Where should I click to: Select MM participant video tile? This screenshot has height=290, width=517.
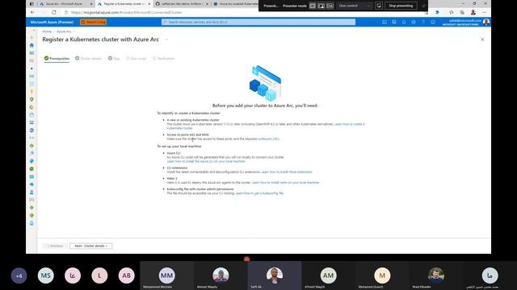(x=167, y=275)
